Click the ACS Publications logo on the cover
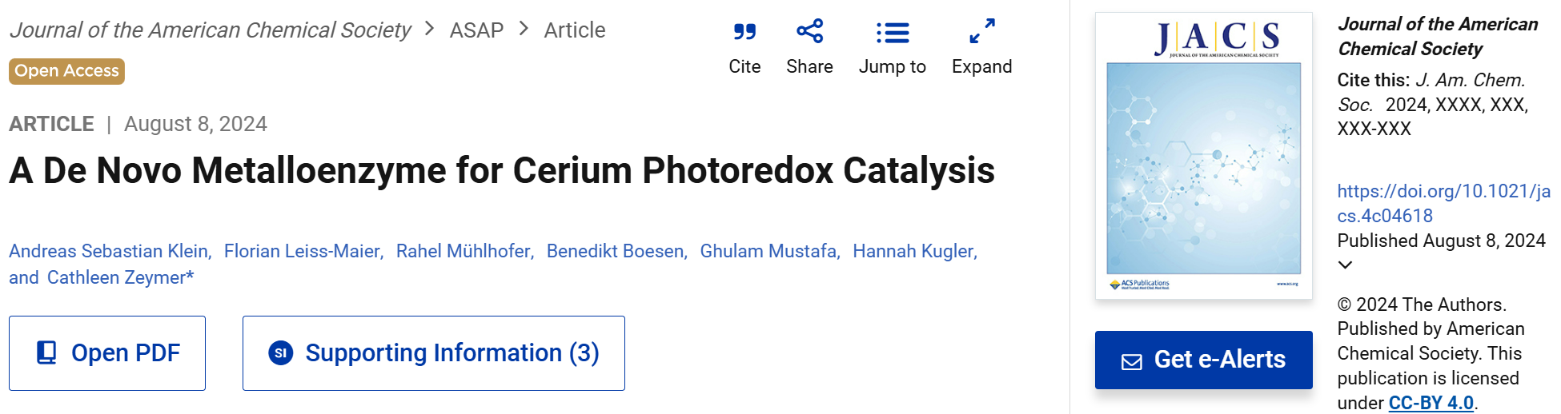The width and height of the screenshot is (1561, 414). point(1139,285)
